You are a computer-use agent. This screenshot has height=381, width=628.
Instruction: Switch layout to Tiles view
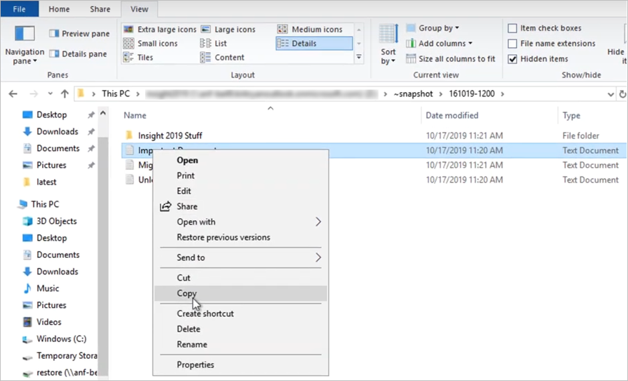coord(138,57)
